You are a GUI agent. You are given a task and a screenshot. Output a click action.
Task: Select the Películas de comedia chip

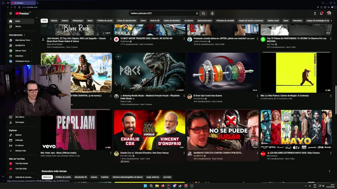(x=225, y=20)
